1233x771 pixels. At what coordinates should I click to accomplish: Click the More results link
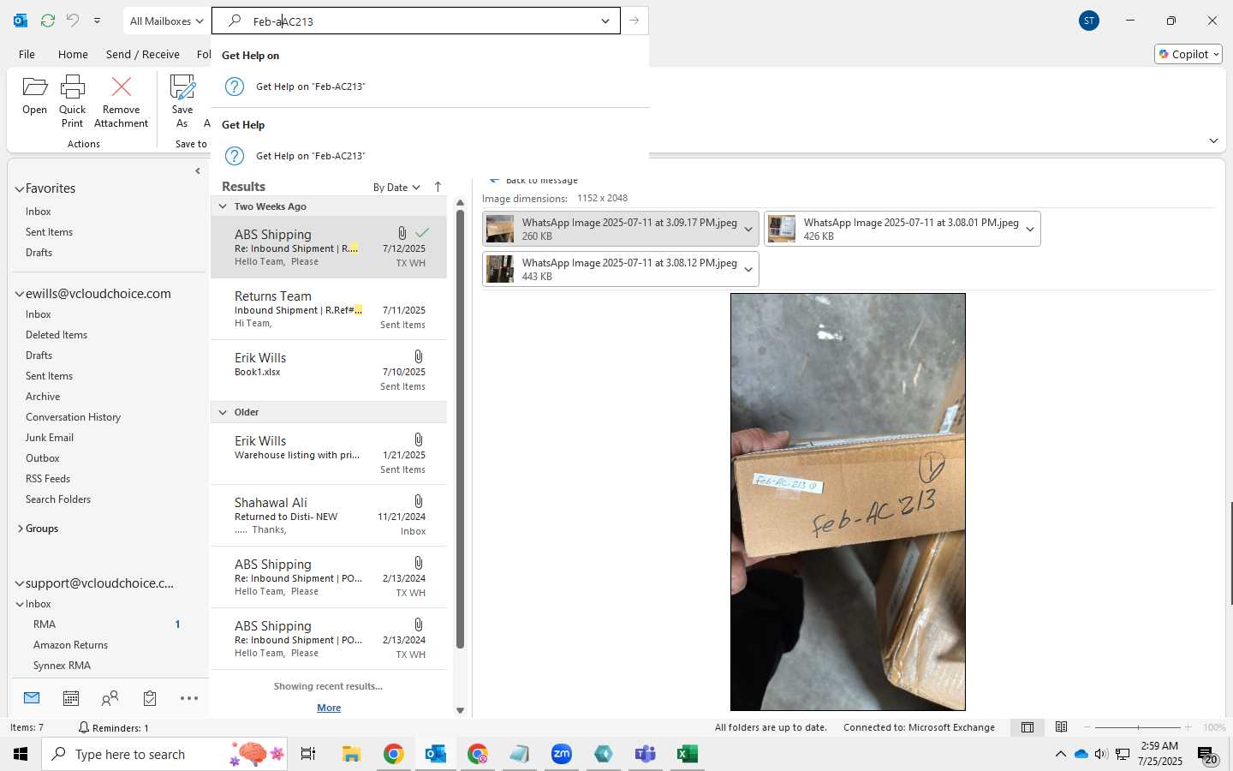tap(329, 708)
